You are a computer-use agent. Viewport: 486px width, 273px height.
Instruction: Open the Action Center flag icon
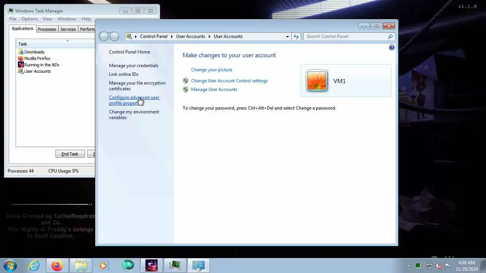pyautogui.click(x=448, y=266)
